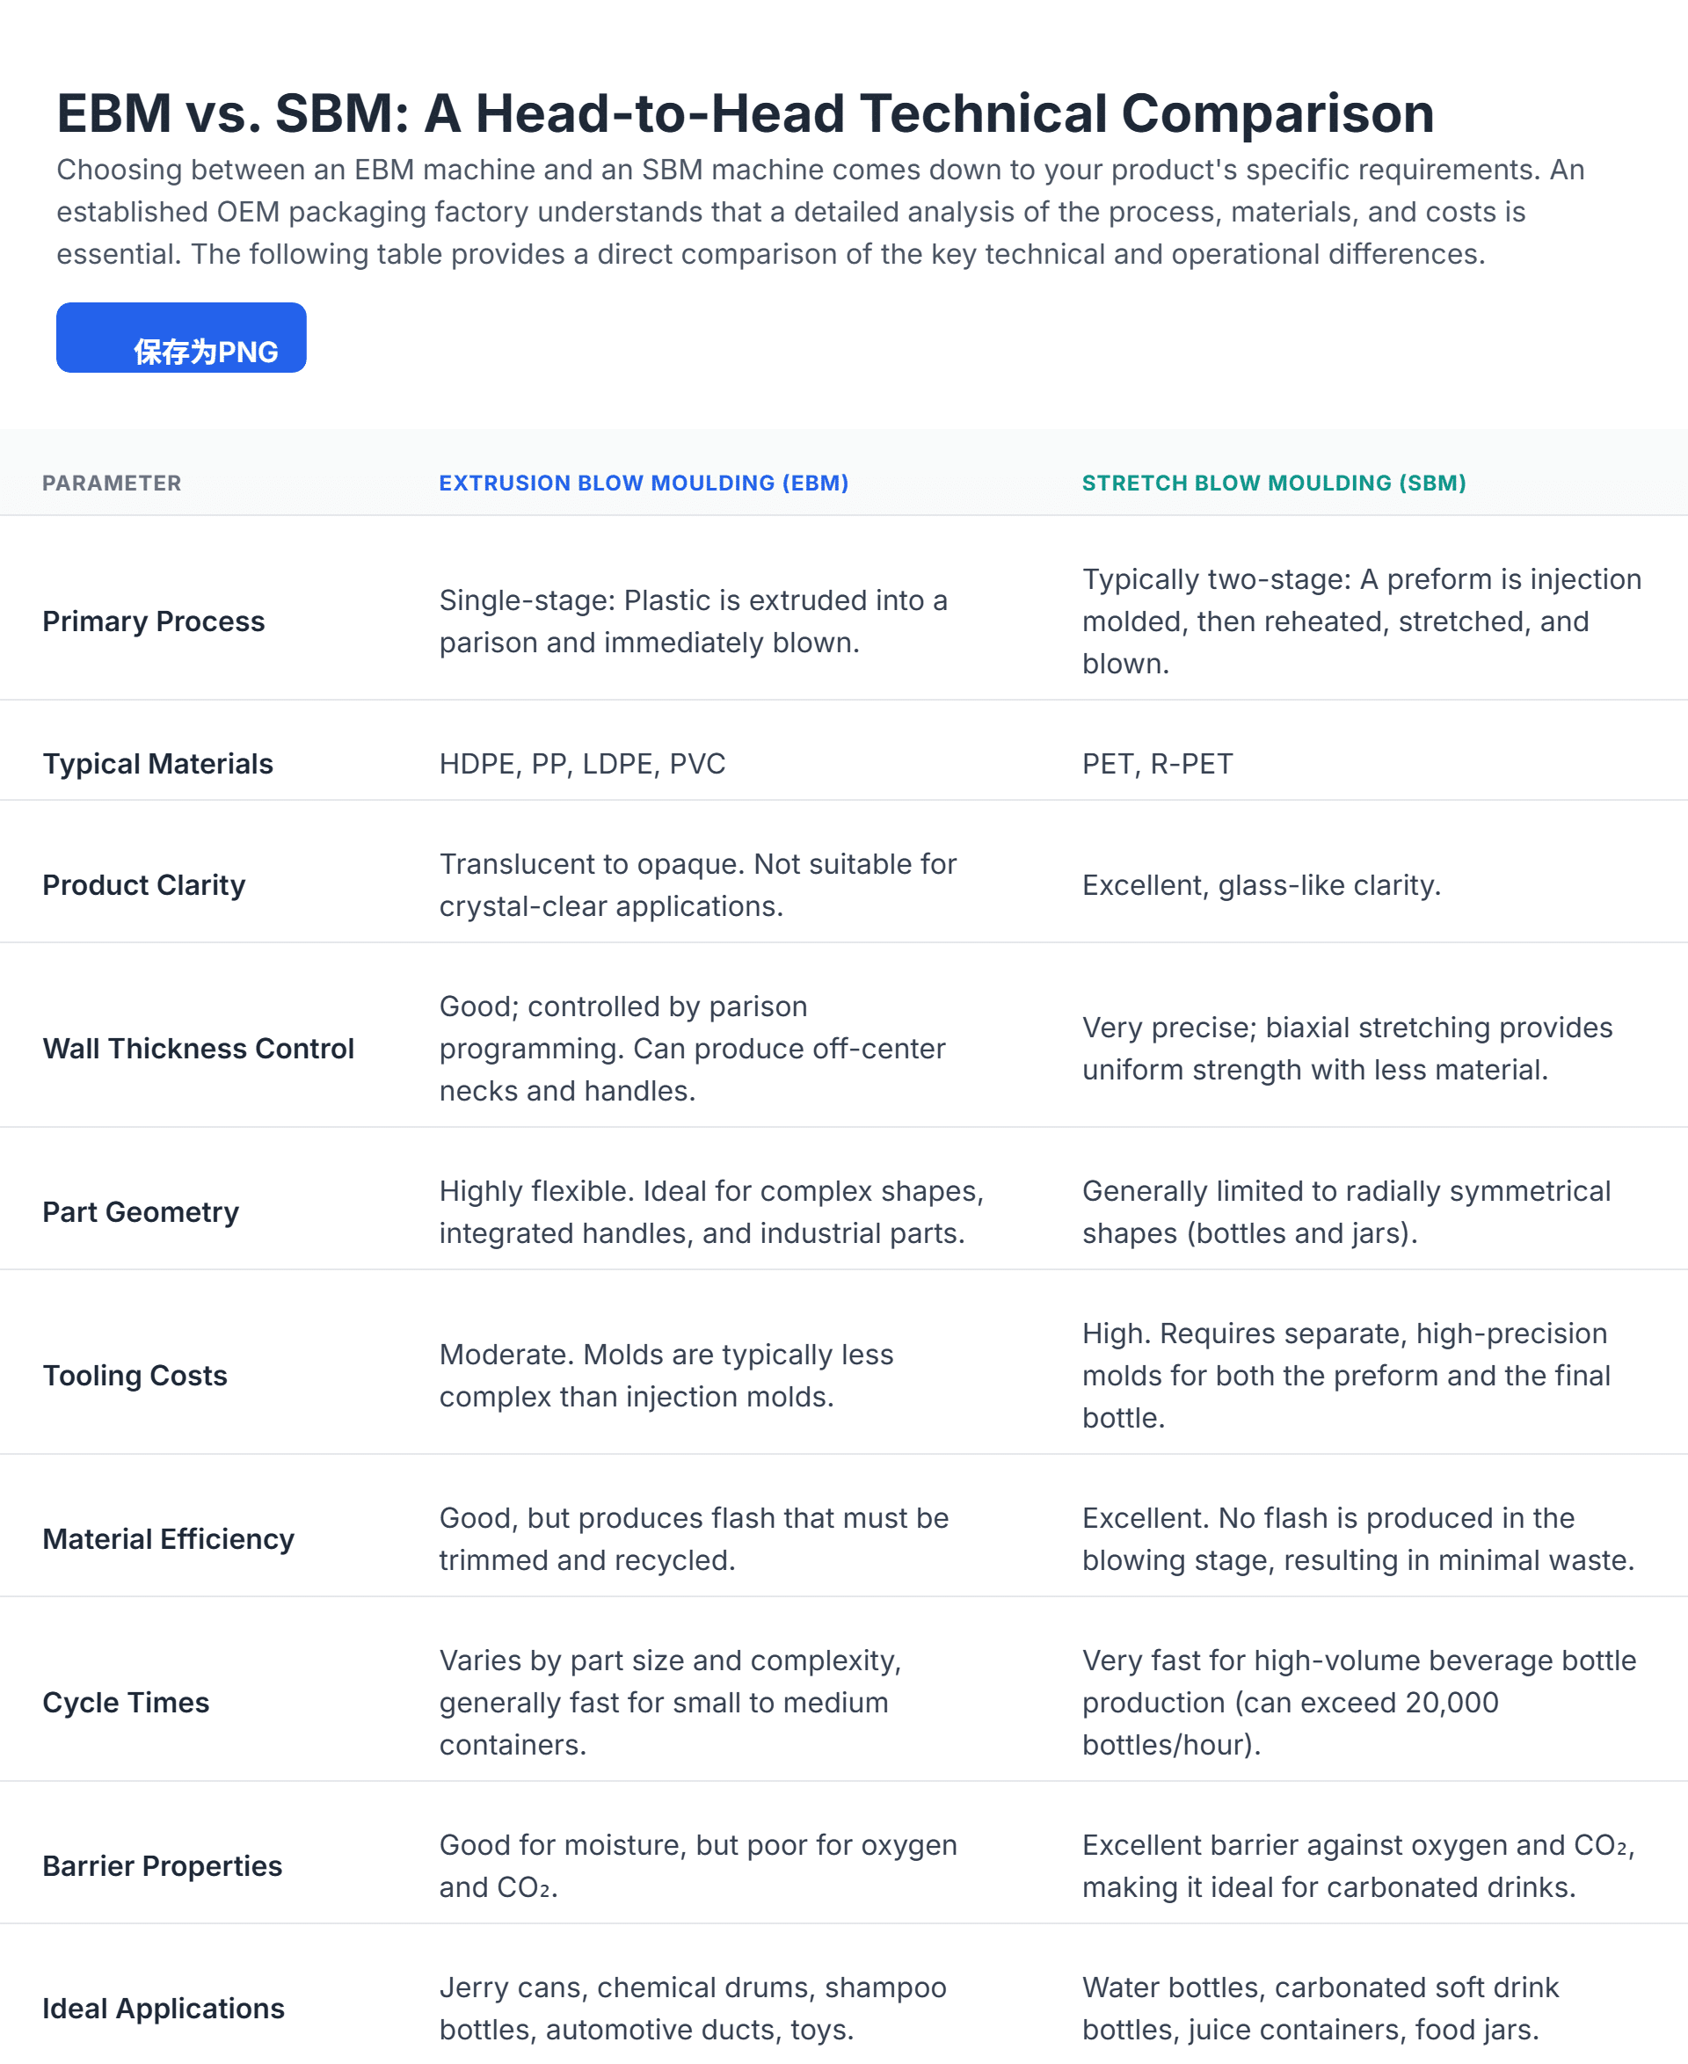Image resolution: width=1688 pixels, height=2064 pixels.
Task: Click the Ideal Applications row label
Action: pyautogui.click(x=164, y=2008)
